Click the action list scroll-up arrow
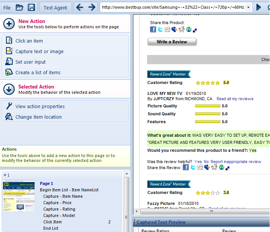This screenshot has height=232, width=270. (127, 174)
